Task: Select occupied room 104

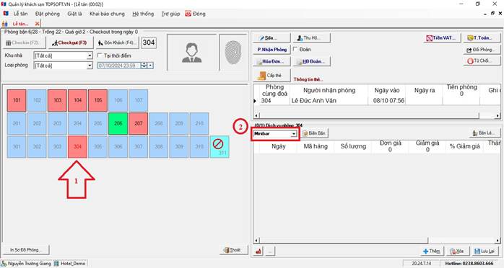Action: [77, 100]
